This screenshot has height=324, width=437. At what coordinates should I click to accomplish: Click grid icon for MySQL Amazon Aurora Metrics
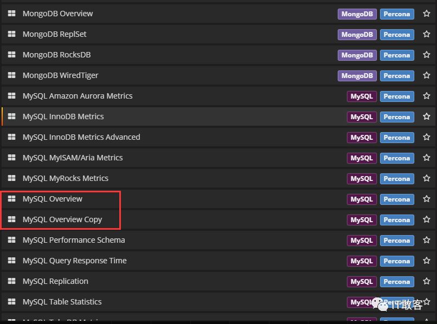12,96
